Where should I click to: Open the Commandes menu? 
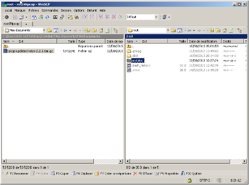pyautogui.click(x=50, y=11)
